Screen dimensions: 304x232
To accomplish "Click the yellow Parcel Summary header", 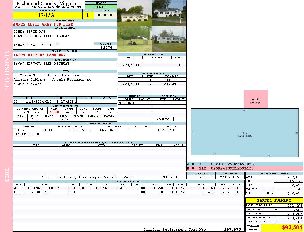I will pos(274,200).
